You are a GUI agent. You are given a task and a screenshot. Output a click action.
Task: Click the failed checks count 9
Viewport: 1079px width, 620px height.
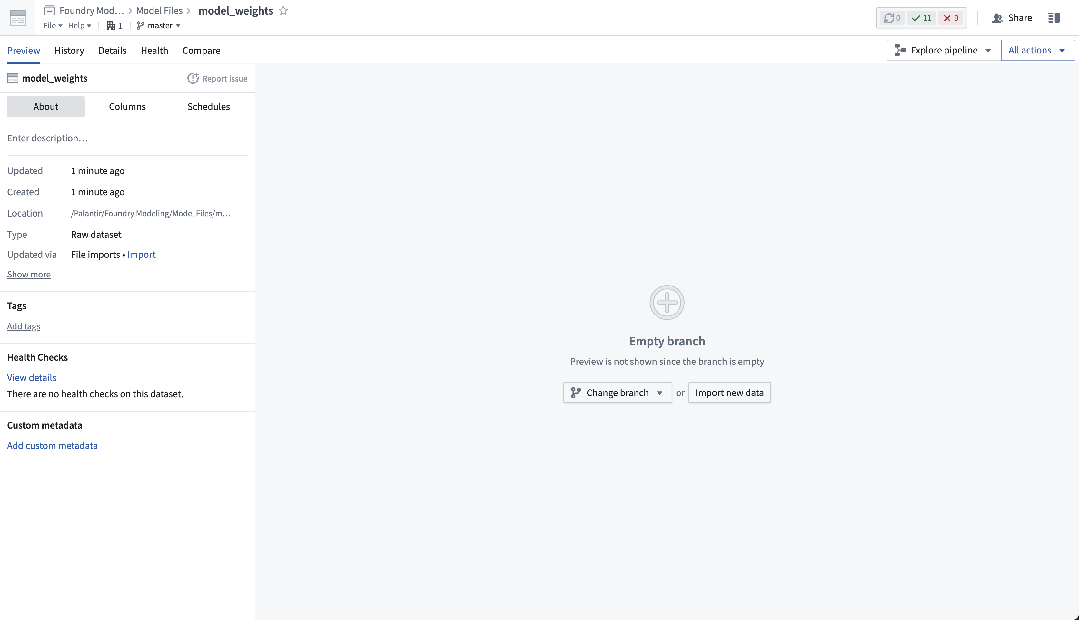tap(951, 18)
